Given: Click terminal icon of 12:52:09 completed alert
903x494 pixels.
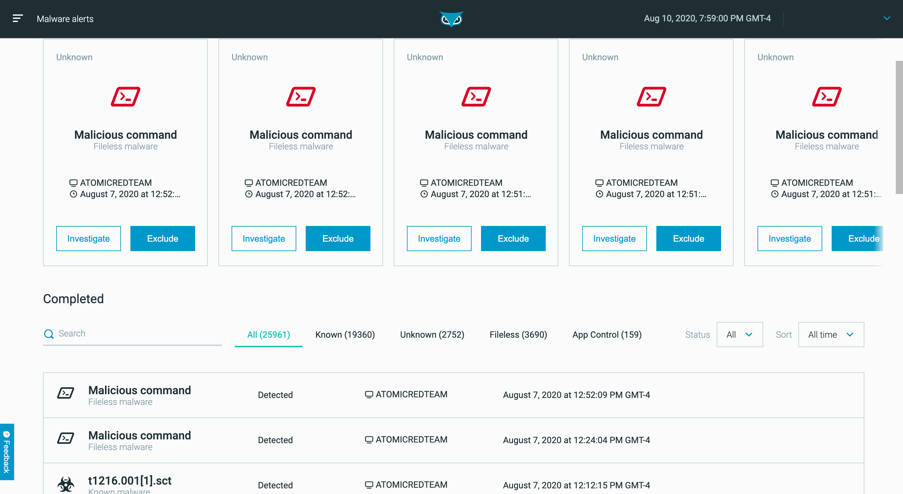Looking at the screenshot, I should coord(66,393).
